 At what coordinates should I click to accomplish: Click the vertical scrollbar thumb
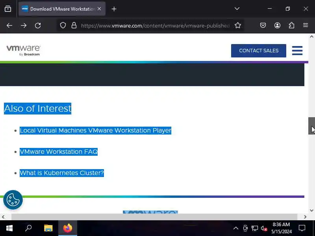(x=311, y=126)
